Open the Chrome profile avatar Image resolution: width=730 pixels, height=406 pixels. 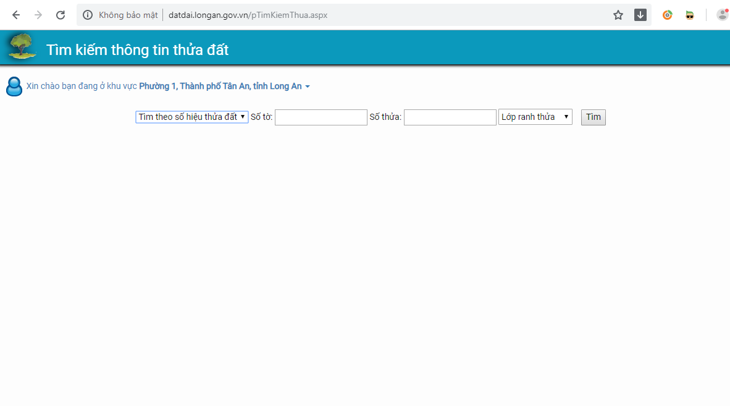(x=722, y=15)
